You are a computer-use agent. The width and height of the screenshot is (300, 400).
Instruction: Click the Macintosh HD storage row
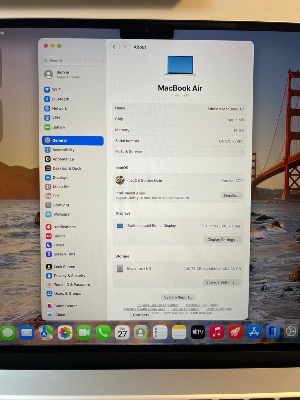[178, 269]
